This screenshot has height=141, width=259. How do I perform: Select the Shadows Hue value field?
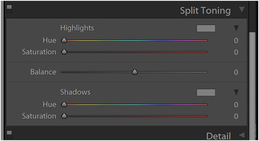pyautogui.click(x=236, y=105)
